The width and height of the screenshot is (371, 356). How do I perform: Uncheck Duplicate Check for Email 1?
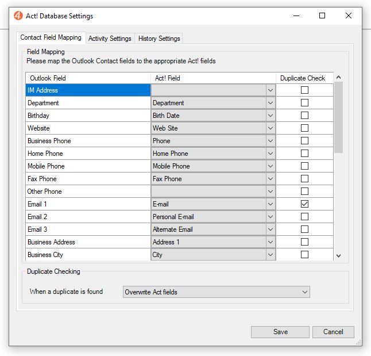(x=304, y=204)
